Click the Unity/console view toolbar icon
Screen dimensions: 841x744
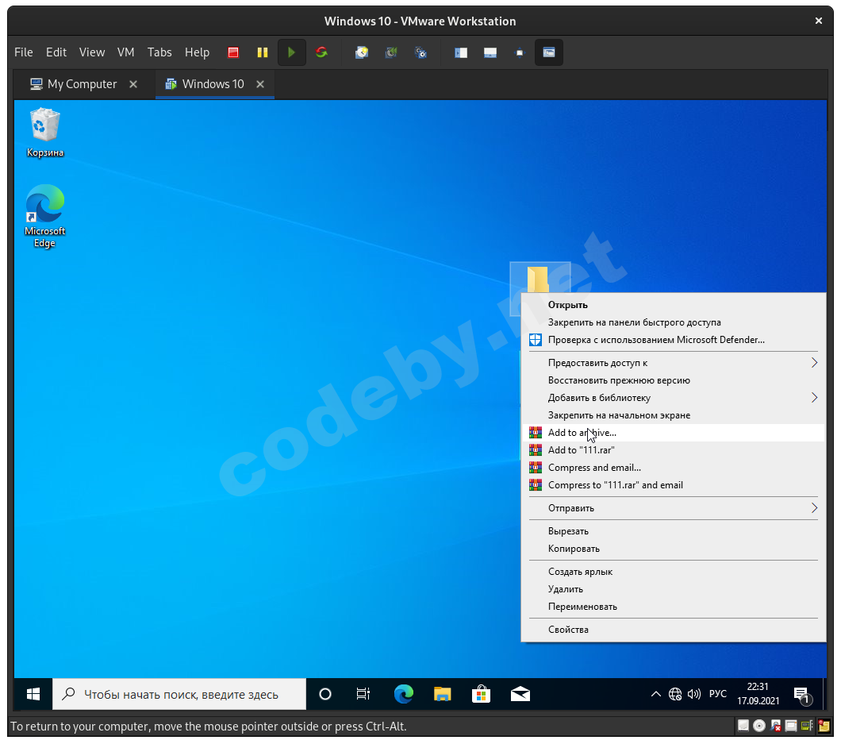point(549,52)
